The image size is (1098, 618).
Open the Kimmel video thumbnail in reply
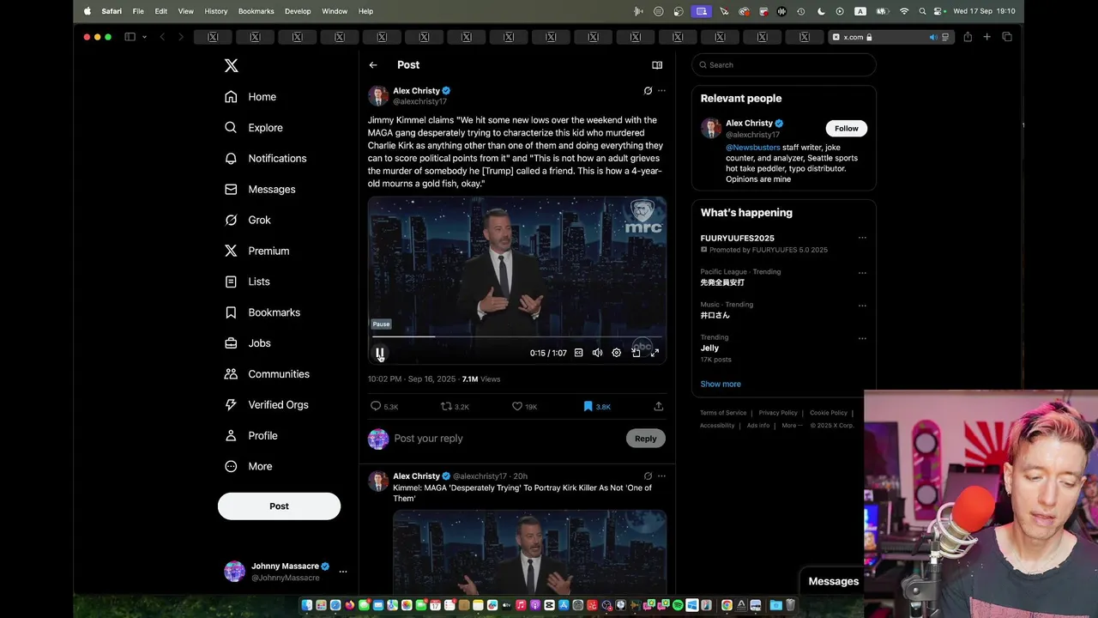(529, 551)
